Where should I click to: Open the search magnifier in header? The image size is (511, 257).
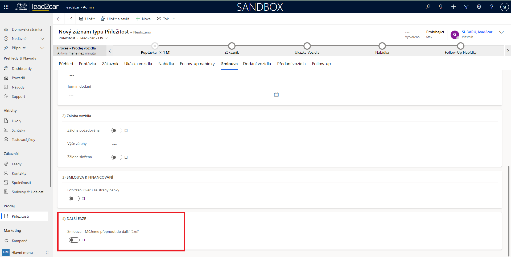[x=428, y=7]
